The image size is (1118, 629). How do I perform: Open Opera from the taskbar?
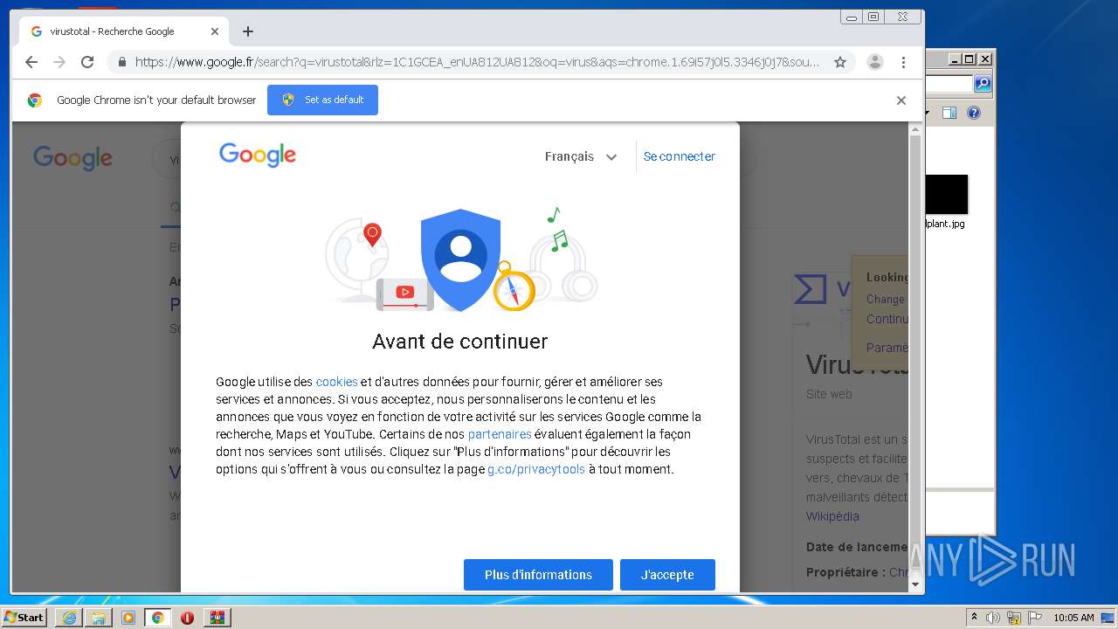click(187, 618)
